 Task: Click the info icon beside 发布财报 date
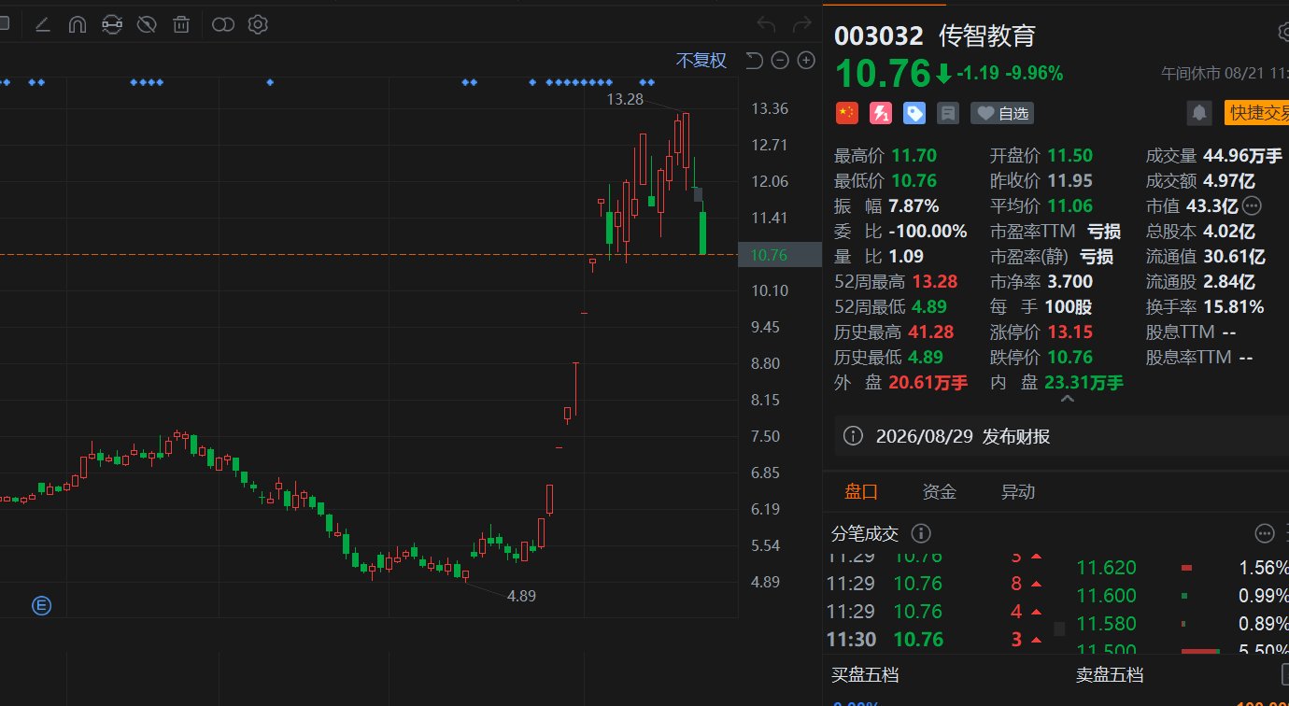coord(853,436)
